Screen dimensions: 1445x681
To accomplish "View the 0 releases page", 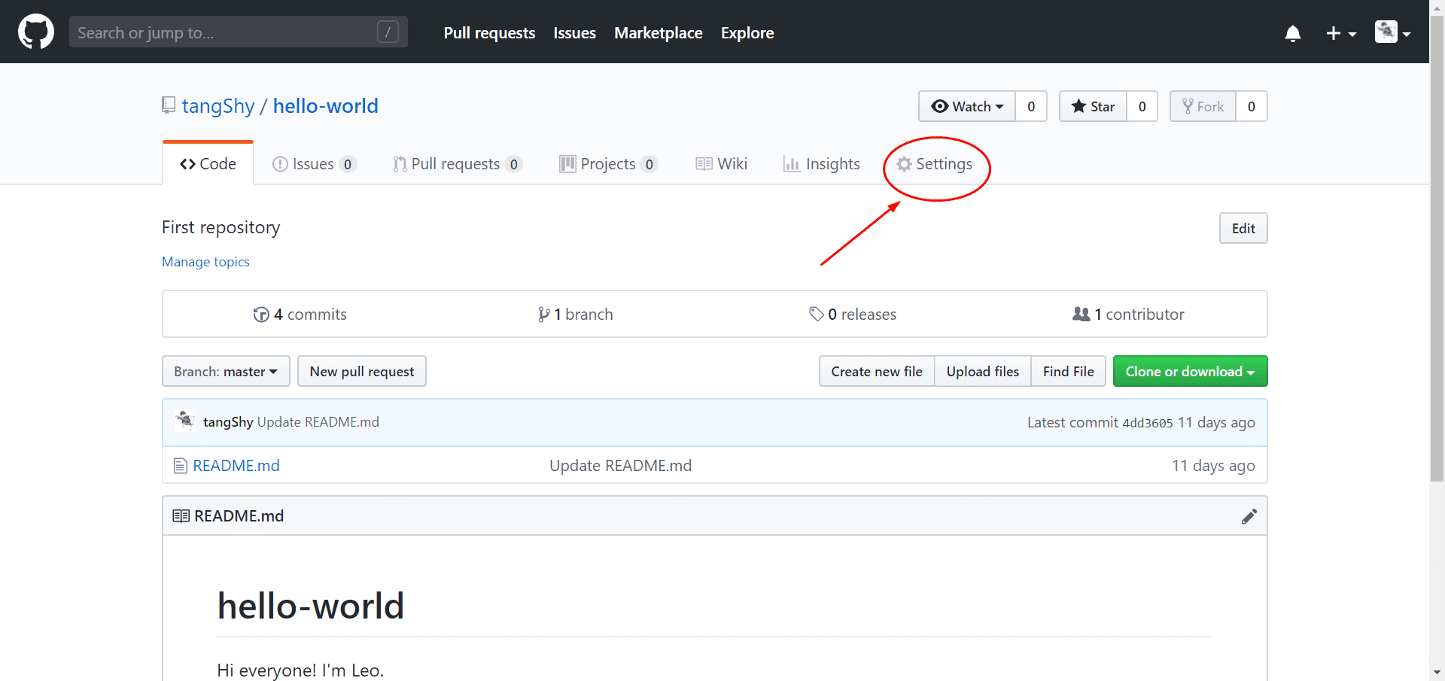I will click(x=853, y=314).
